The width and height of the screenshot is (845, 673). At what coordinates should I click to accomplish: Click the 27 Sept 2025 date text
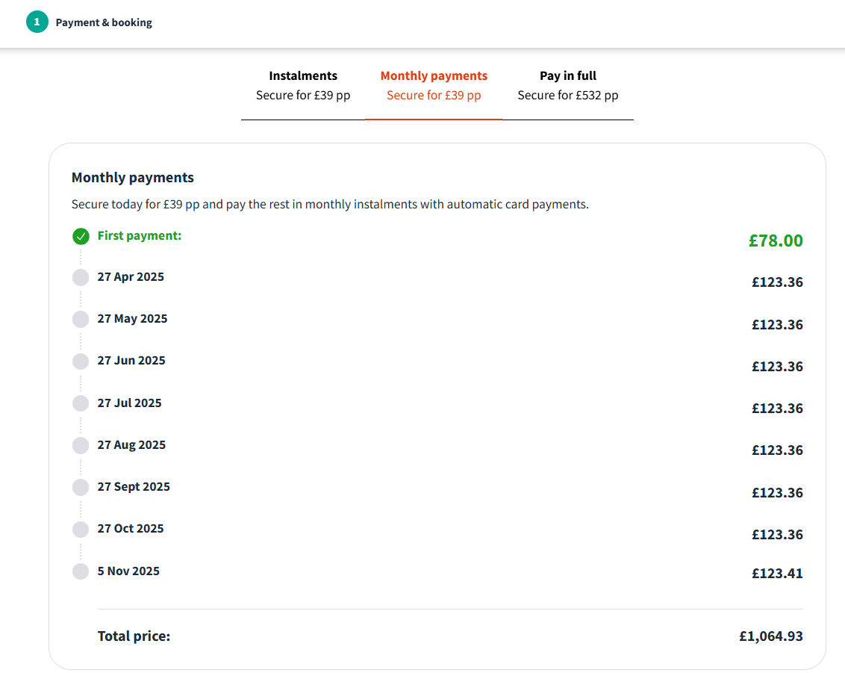click(x=134, y=487)
